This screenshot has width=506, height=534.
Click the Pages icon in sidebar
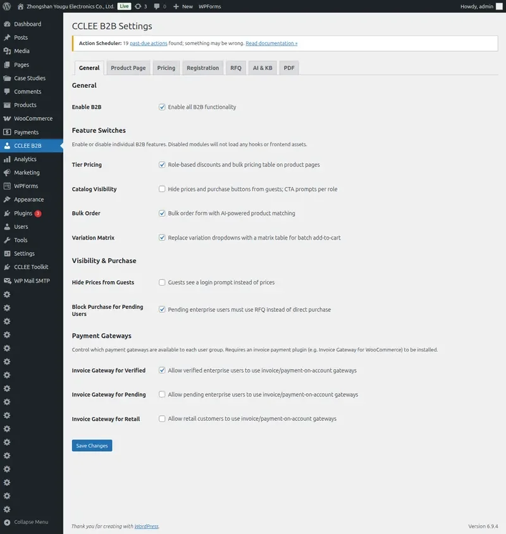click(x=7, y=64)
